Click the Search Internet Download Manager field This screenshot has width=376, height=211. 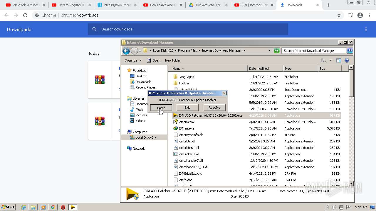tap(314, 51)
